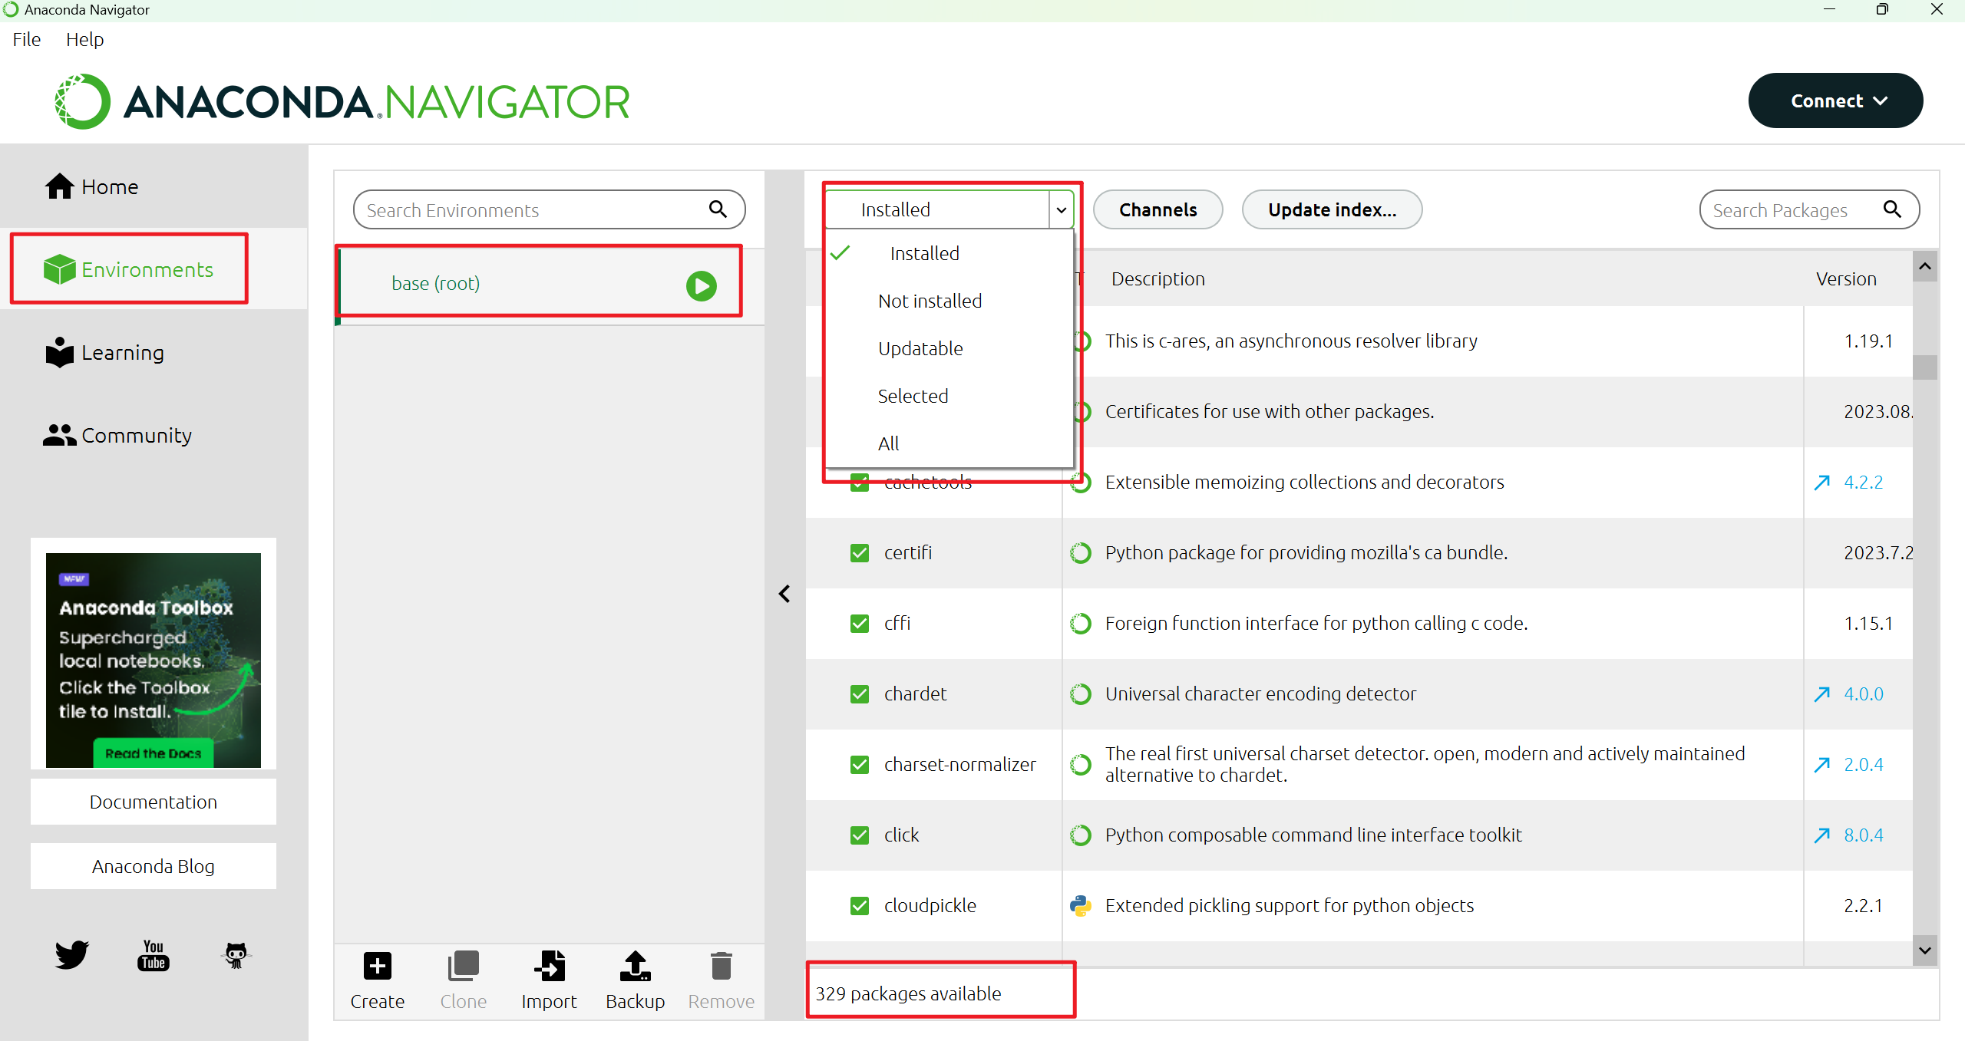The width and height of the screenshot is (1965, 1041).
Task: Click the conda type icon for cffi
Action: point(1081,623)
